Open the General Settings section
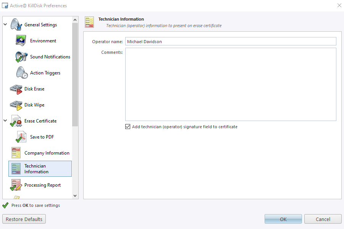 pyautogui.click(x=40, y=25)
